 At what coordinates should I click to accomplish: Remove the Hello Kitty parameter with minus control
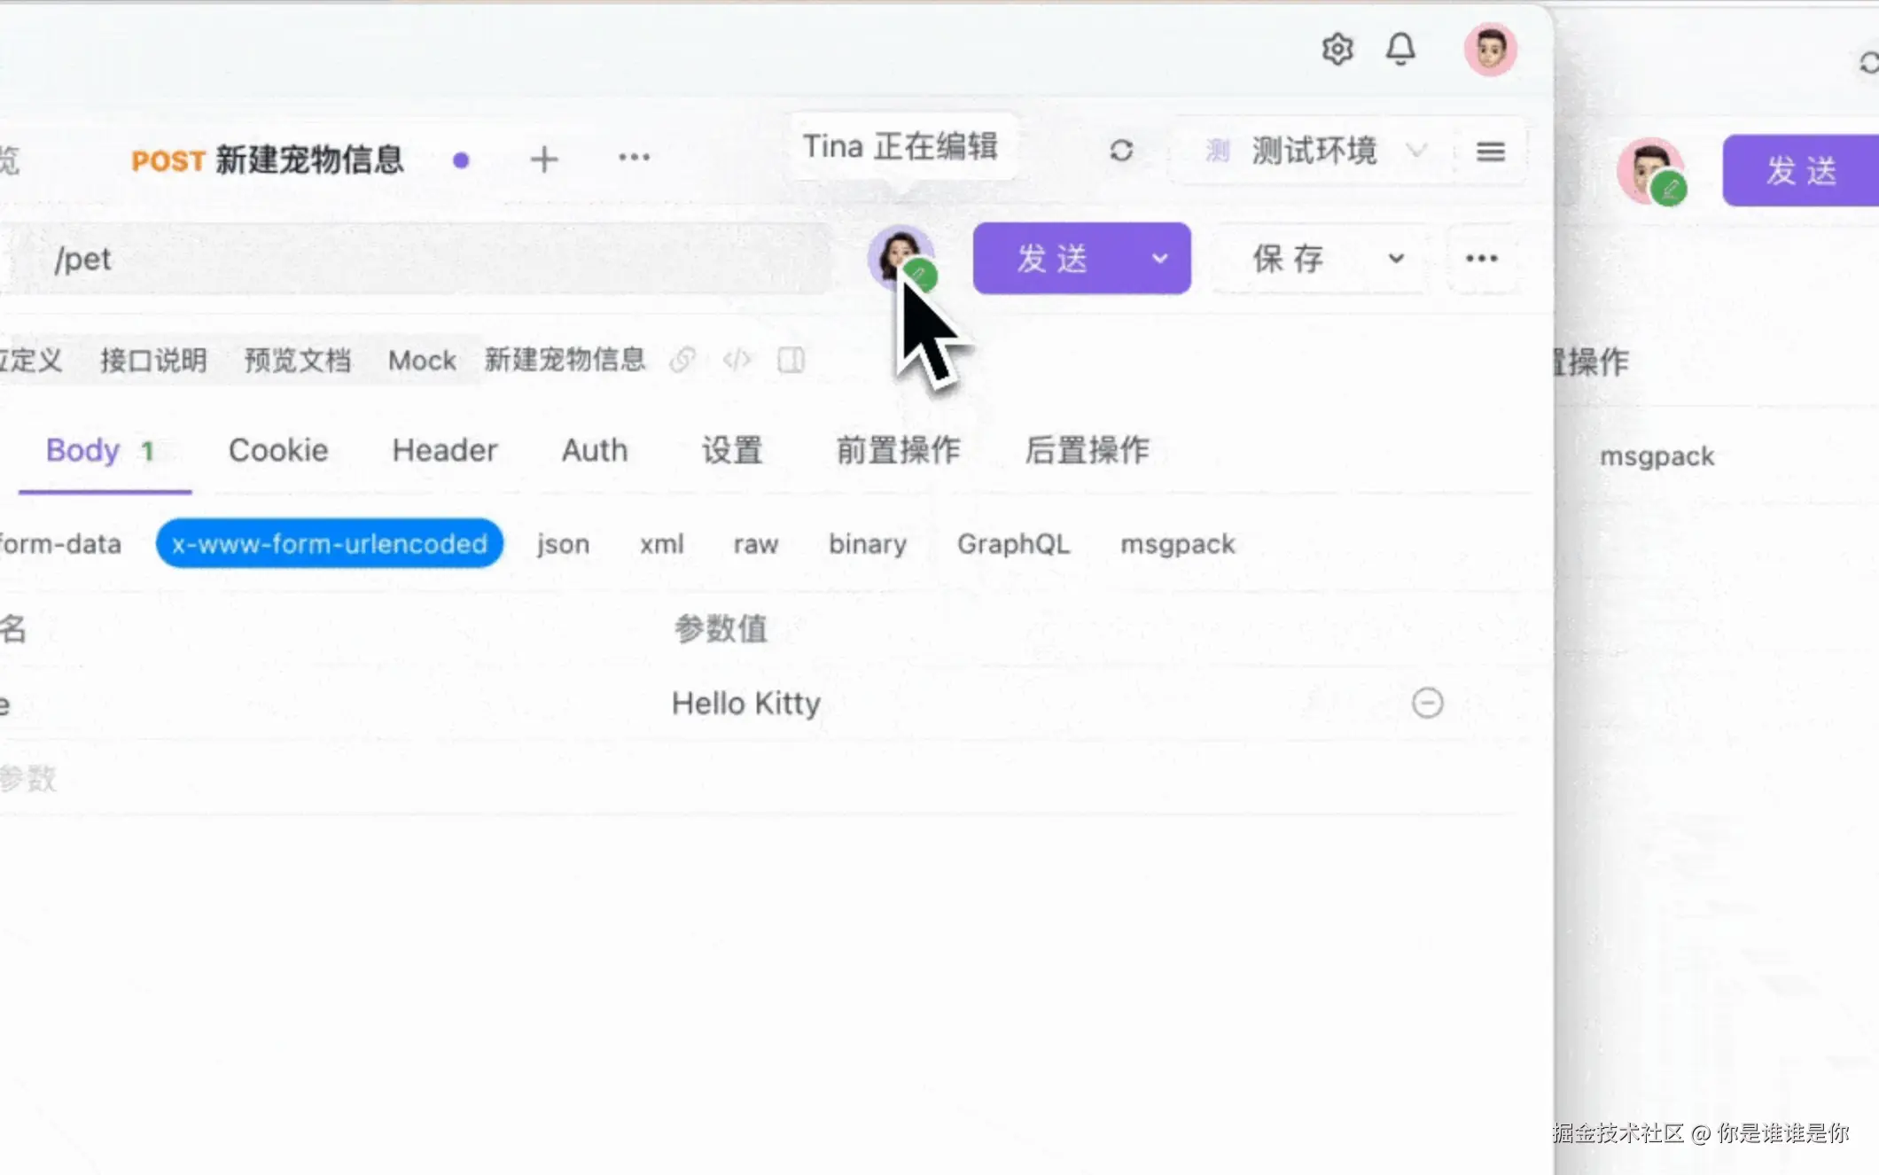[1428, 703]
